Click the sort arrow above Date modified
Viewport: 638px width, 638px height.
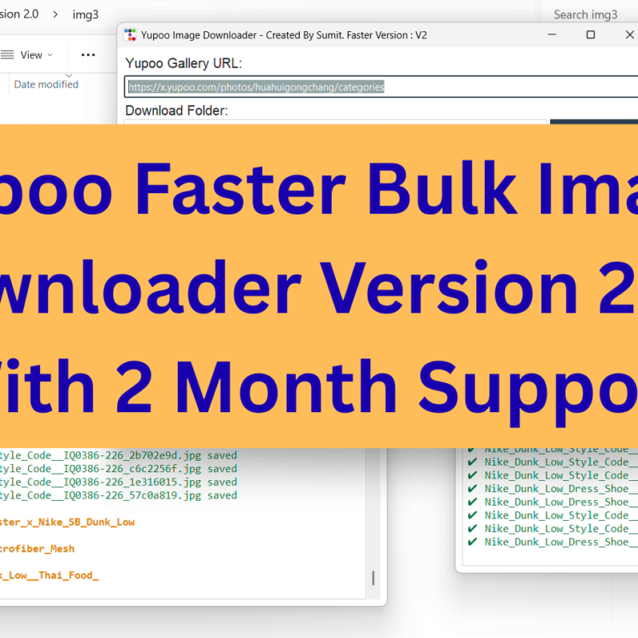point(69,76)
